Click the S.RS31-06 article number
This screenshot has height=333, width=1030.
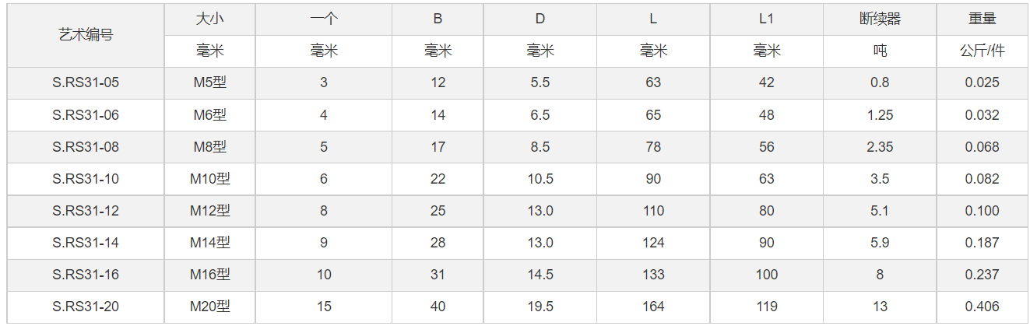click(x=86, y=115)
